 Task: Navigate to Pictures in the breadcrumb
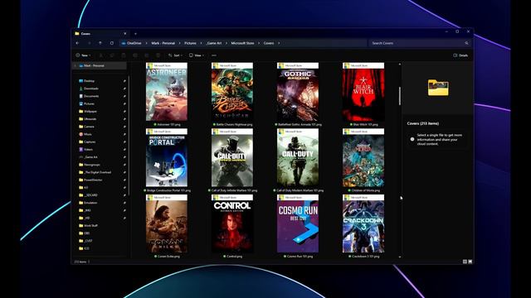point(190,43)
